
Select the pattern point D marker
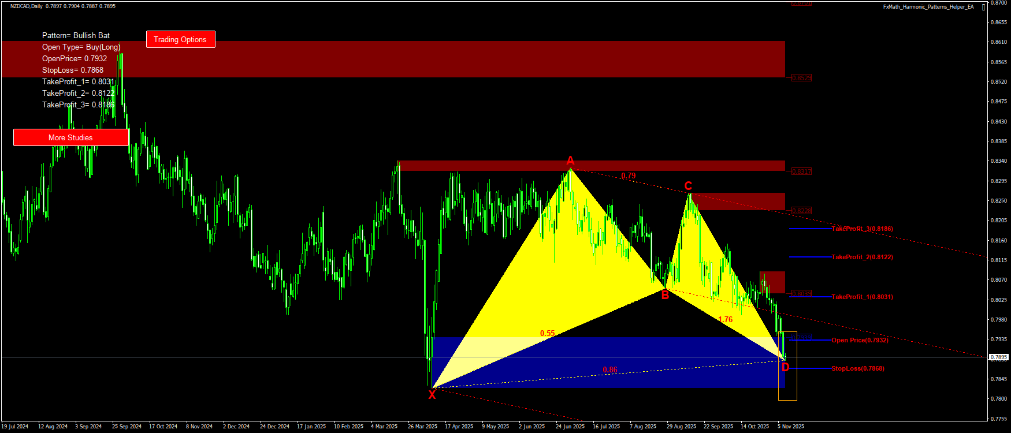pos(785,368)
